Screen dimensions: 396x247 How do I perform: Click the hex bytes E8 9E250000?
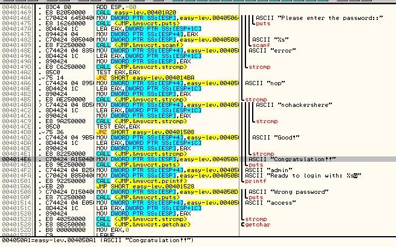click(x=65, y=164)
